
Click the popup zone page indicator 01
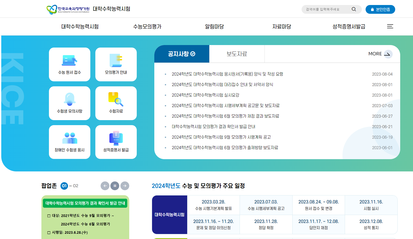pyautogui.click(x=64, y=186)
